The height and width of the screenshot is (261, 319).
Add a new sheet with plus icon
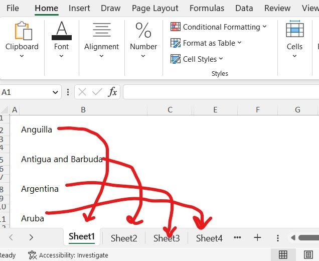point(257,237)
